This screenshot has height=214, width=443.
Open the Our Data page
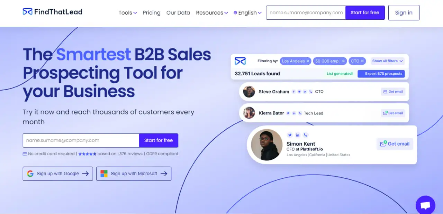(178, 13)
